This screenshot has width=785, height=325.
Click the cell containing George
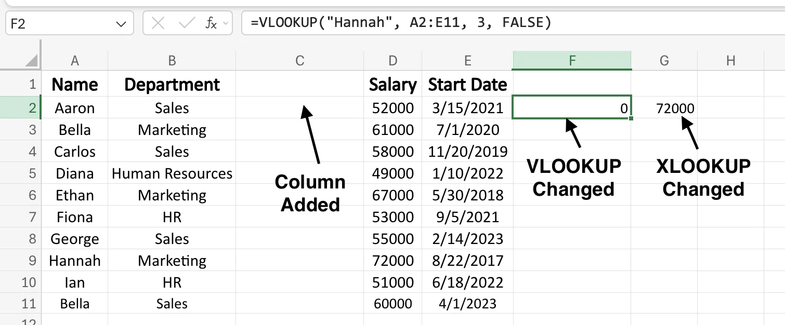(x=75, y=239)
